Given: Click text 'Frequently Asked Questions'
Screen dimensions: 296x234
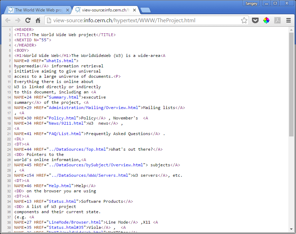Looking at the screenshot, I should (x=118, y=134).
